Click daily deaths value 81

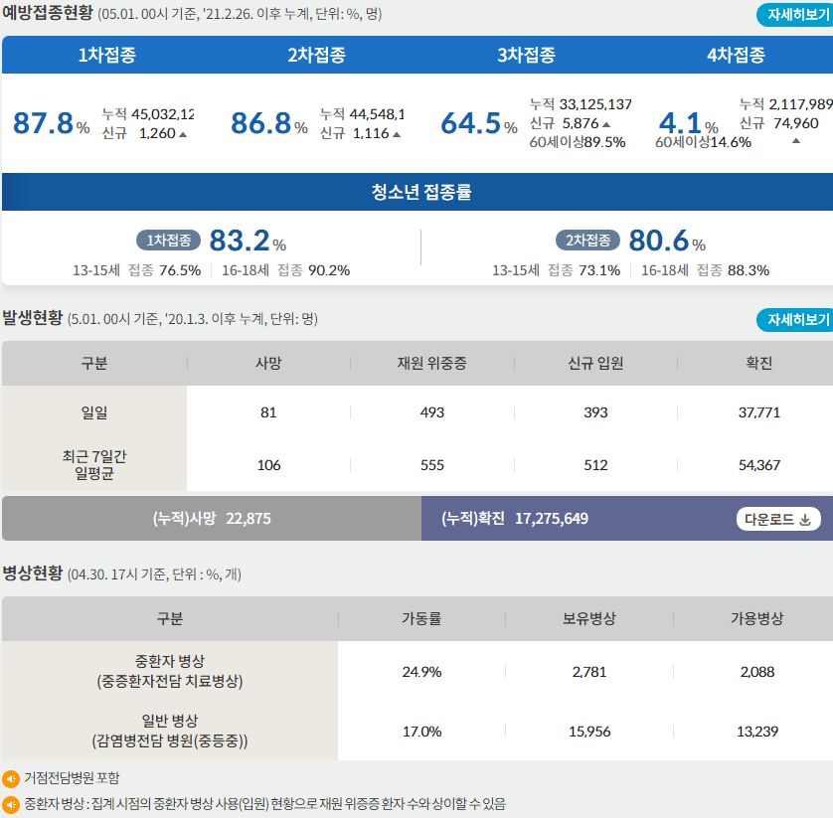[x=268, y=412]
